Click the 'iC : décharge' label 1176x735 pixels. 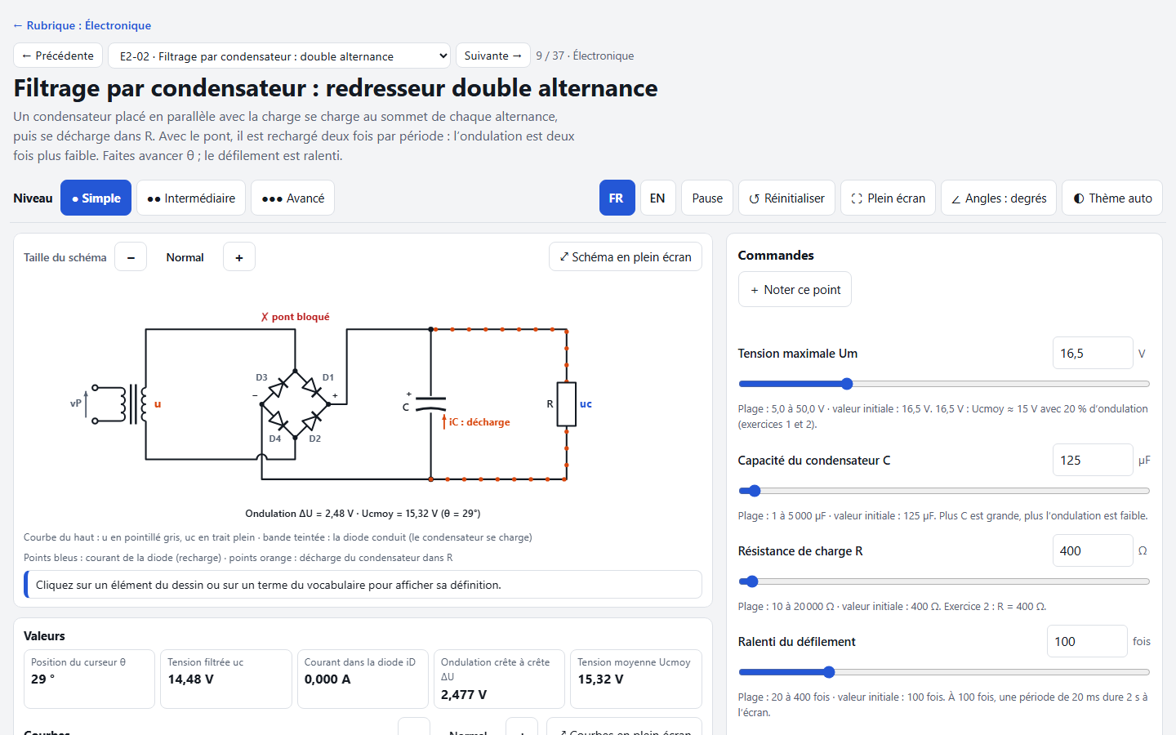(479, 422)
